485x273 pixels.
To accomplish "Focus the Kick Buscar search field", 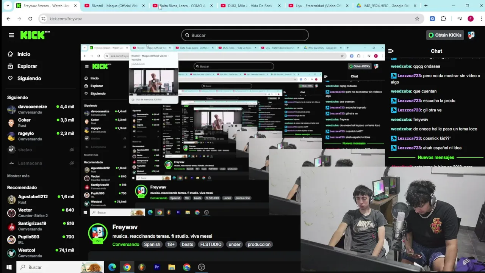I will 245,35.
